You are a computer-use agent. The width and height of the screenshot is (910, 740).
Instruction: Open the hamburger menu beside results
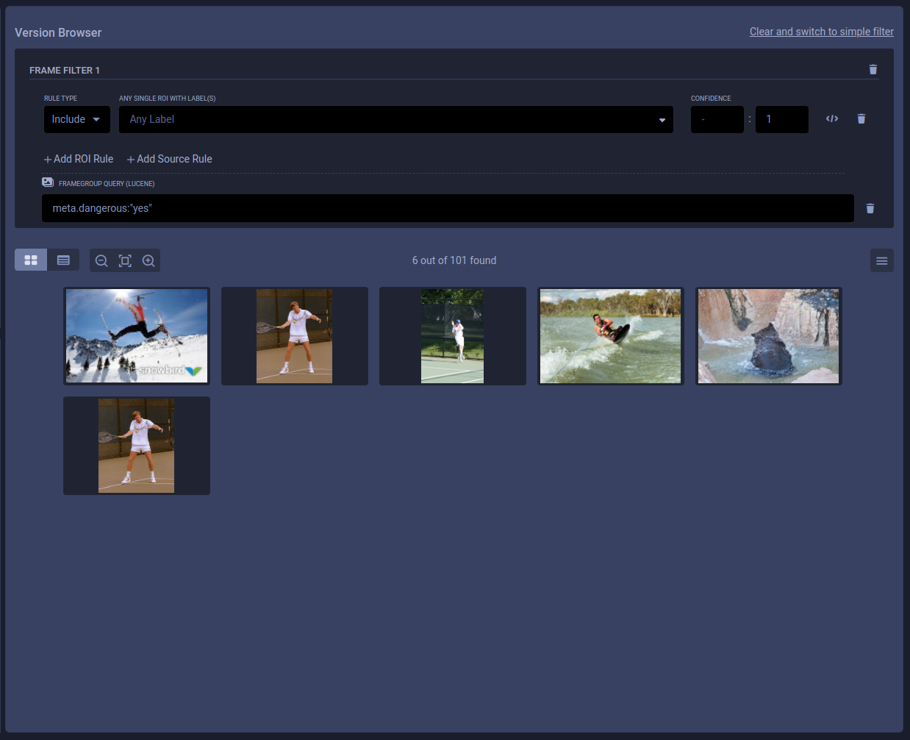coord(882,260)
